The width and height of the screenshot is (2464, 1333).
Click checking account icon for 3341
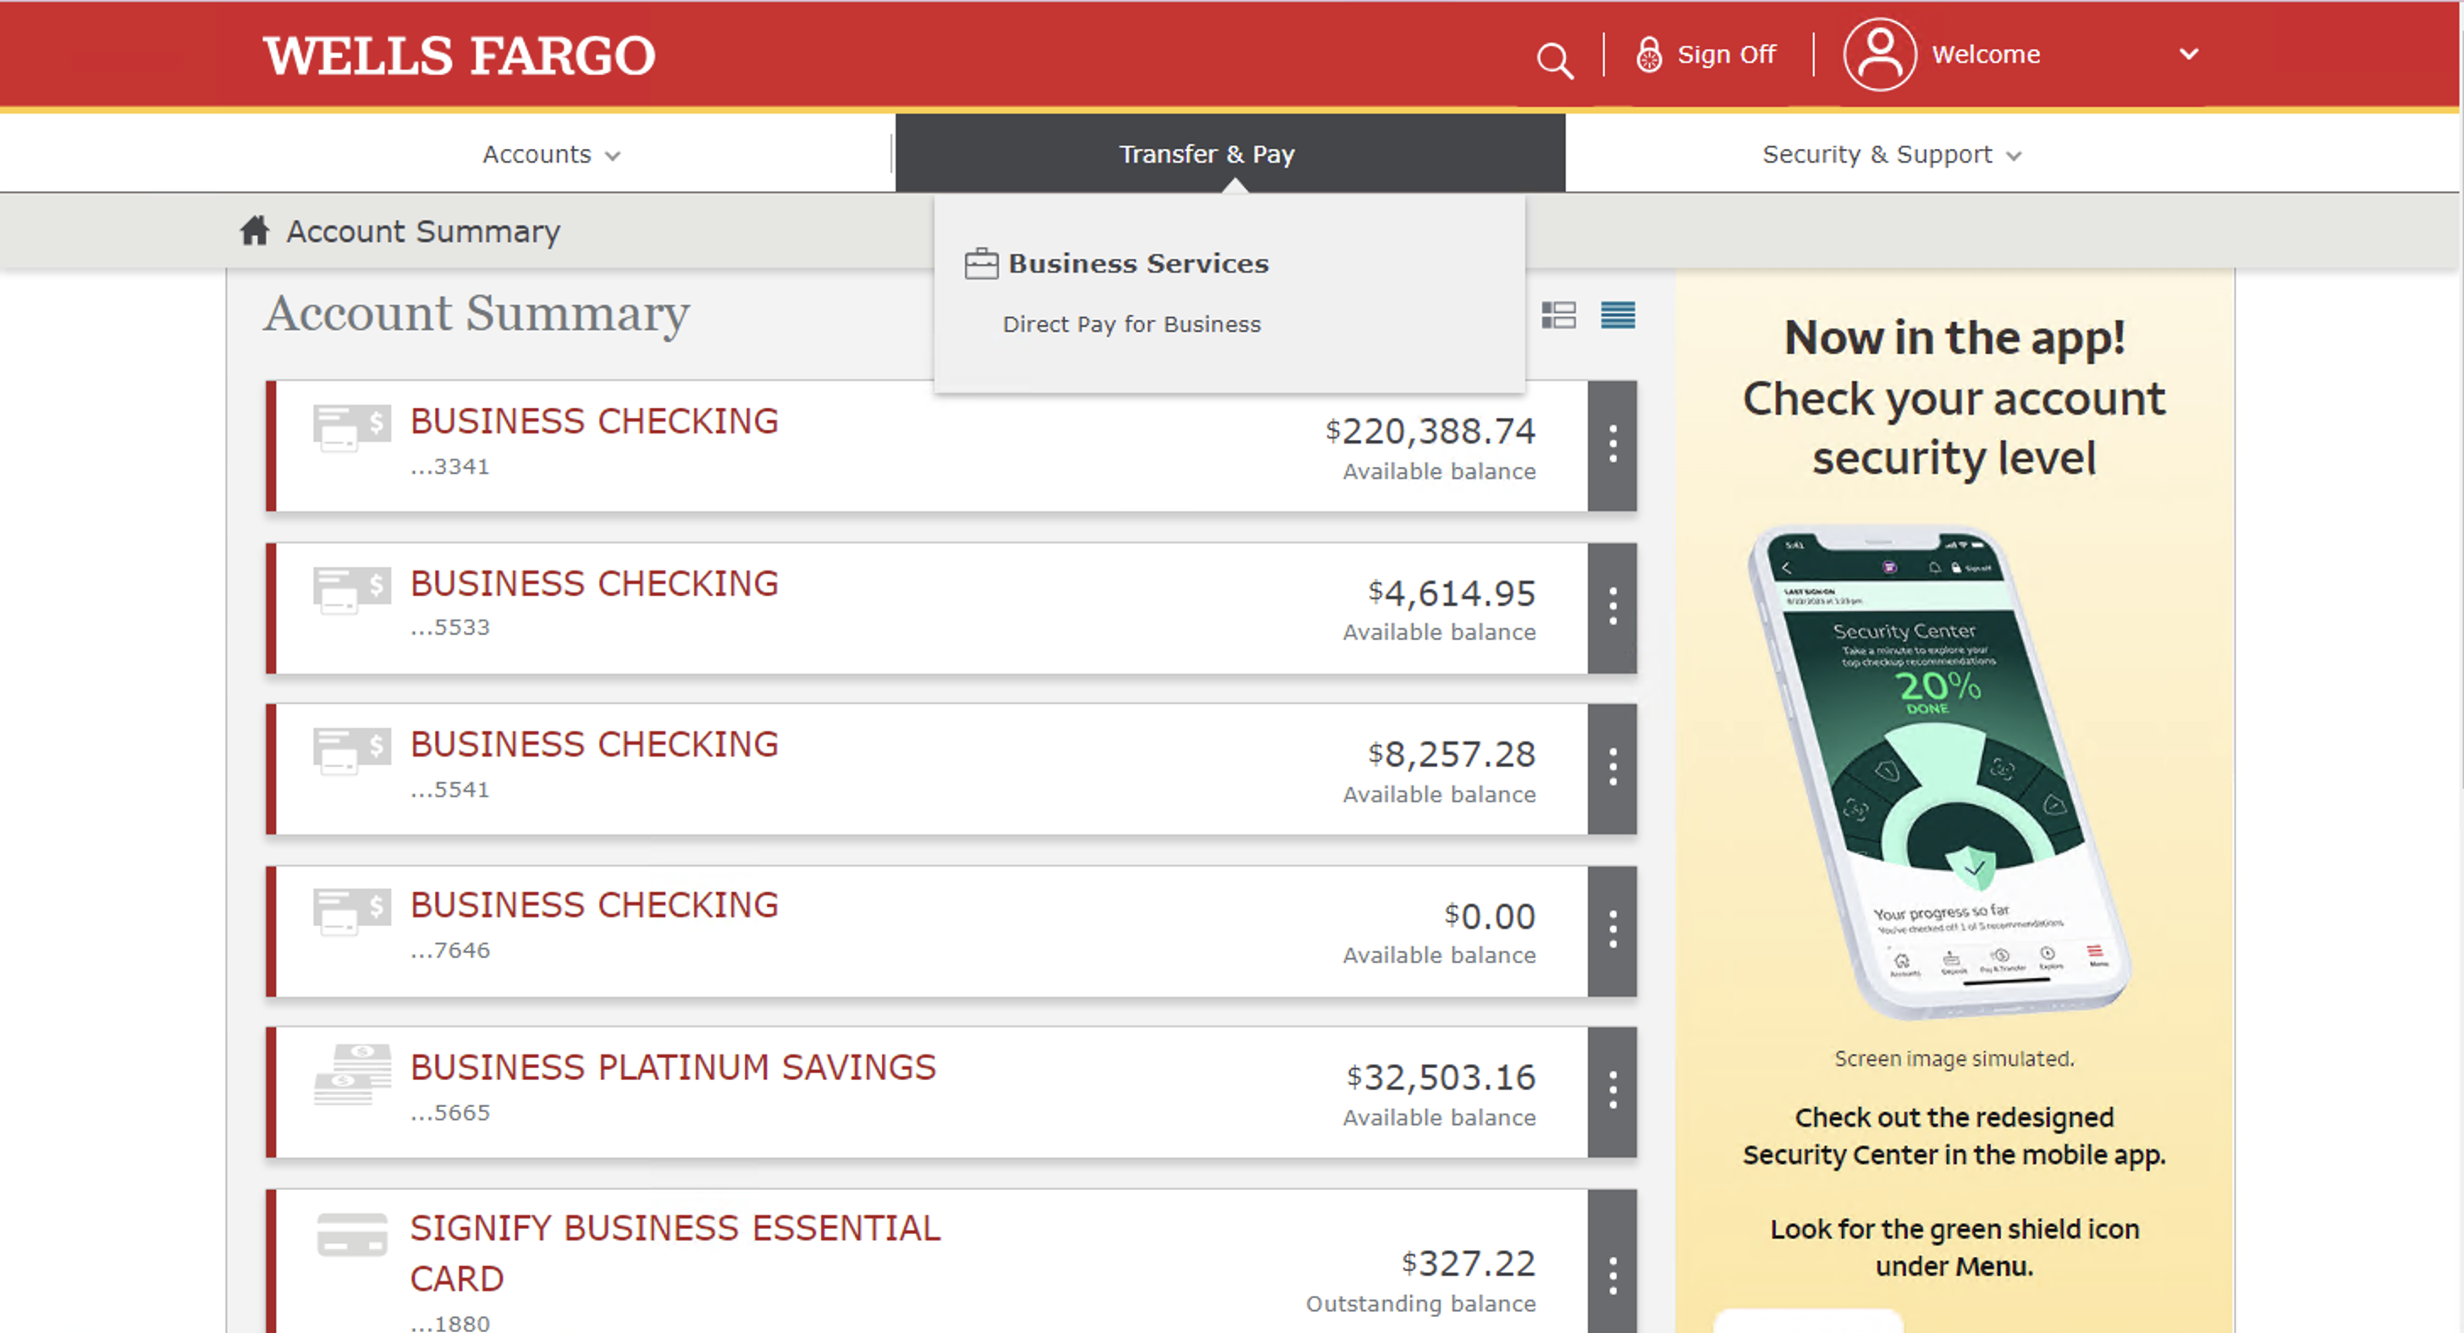352,427
